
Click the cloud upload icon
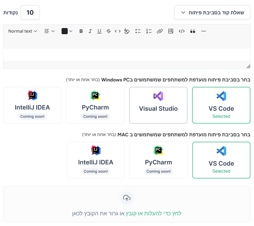pos(127,198)
